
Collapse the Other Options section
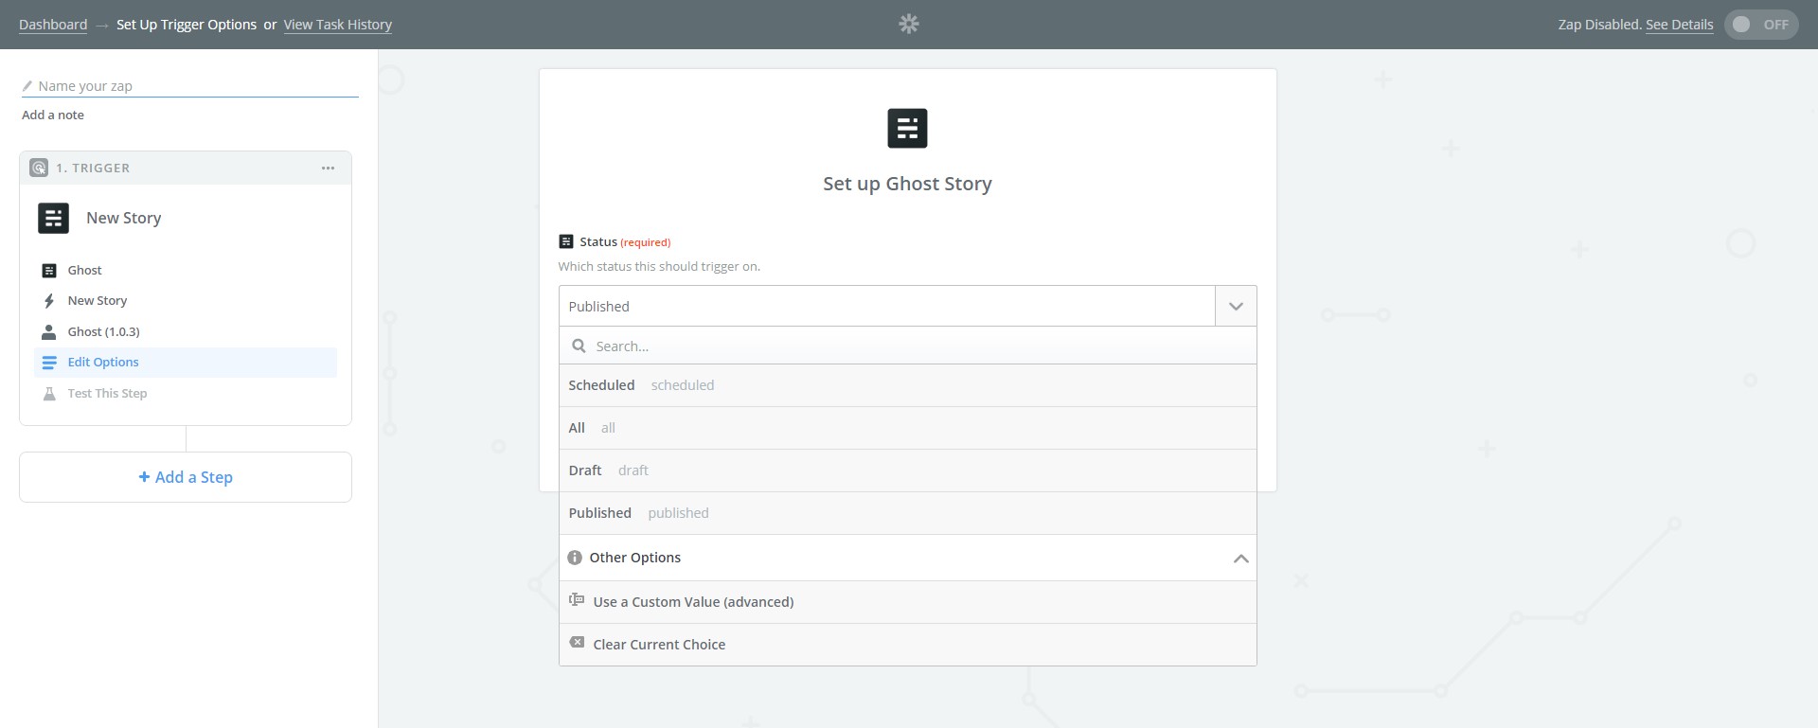click(1240, 559)
